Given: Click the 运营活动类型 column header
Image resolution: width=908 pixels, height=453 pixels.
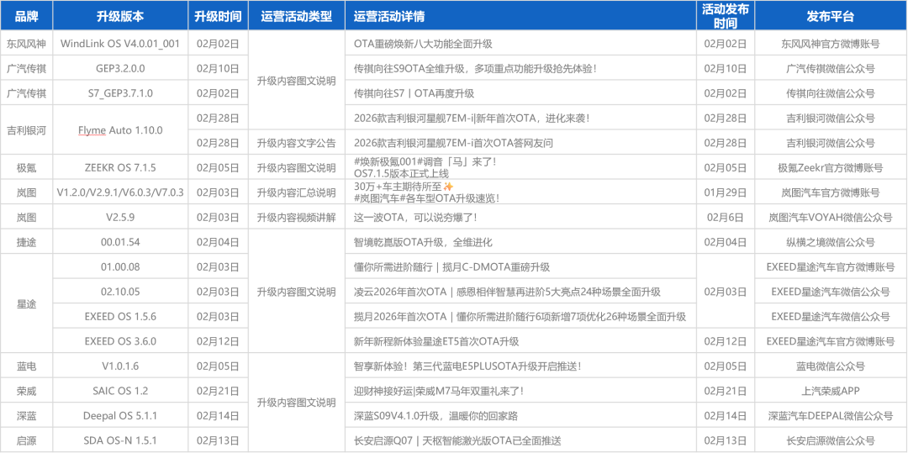Looking at the screenshot, I should coord(297,16).
